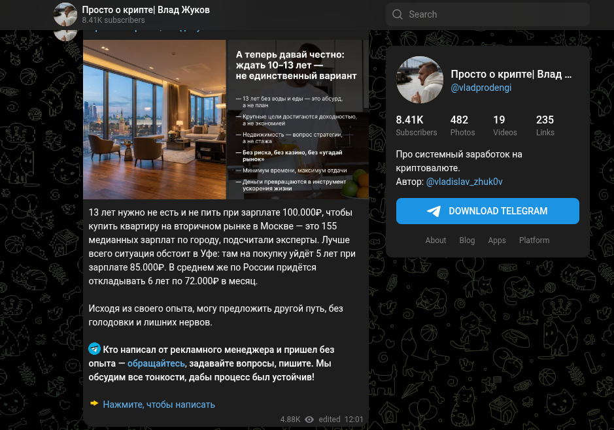The image size is (614, 430).
Task: Click the search magnifier icon
Action: 397,14
